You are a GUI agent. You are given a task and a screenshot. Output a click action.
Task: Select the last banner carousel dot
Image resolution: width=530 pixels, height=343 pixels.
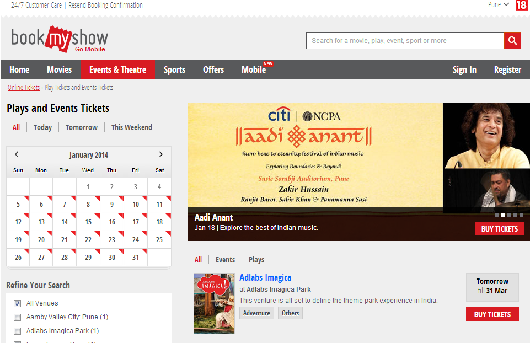pyautogui.click(x=521, y=215)
